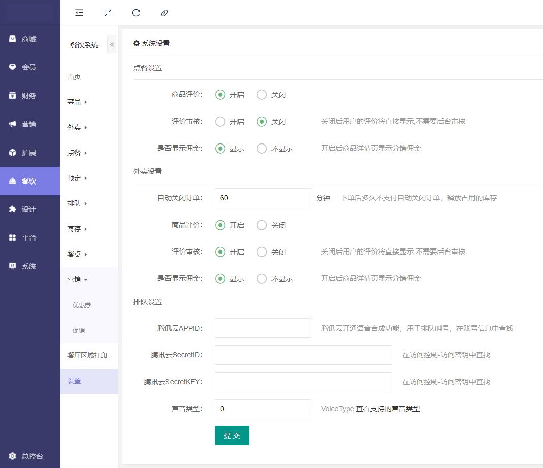Image resolution: width=543 pixels, height=468 pixels.
Task: Go to 餐厅区域打印 menu item
Action: click(x=87, y=355)
